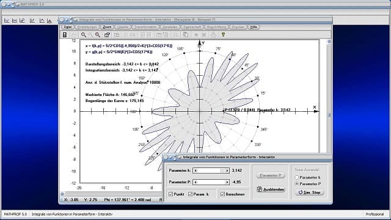Toggle the Berechnen checkbox
The height and width of the screenshot is (220, 391).
point(222,194)
